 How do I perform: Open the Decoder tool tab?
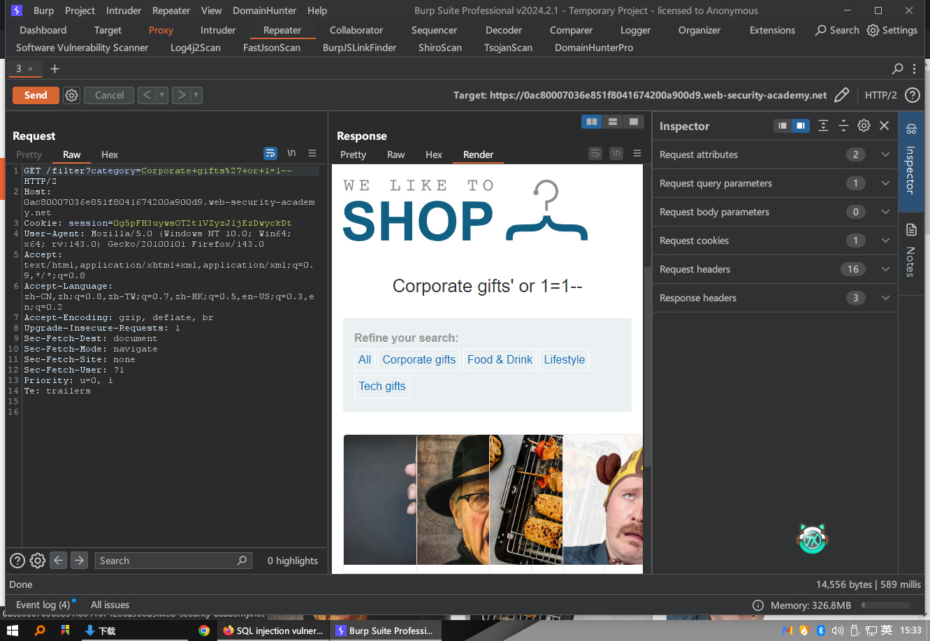coord(504,30)
